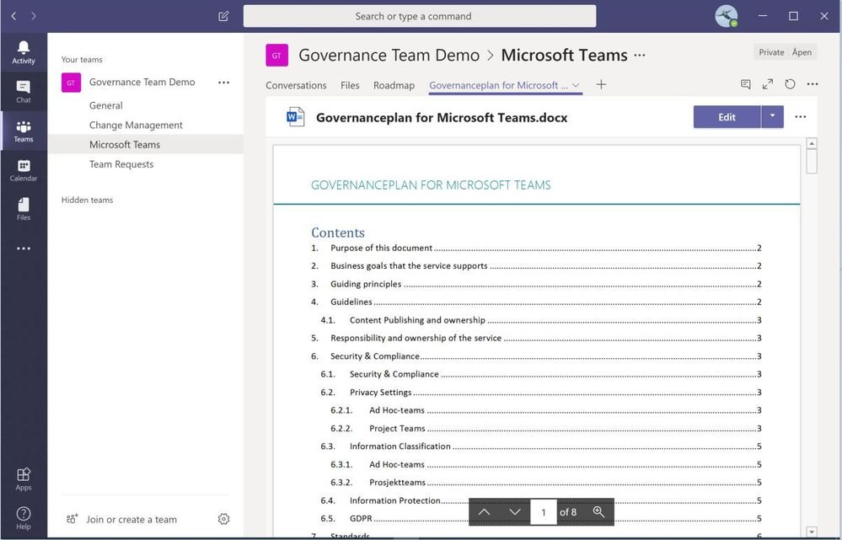Screen dimensions: 842x540
Task: Click the GT team avatar in header
Action: [x=276, y=55]
